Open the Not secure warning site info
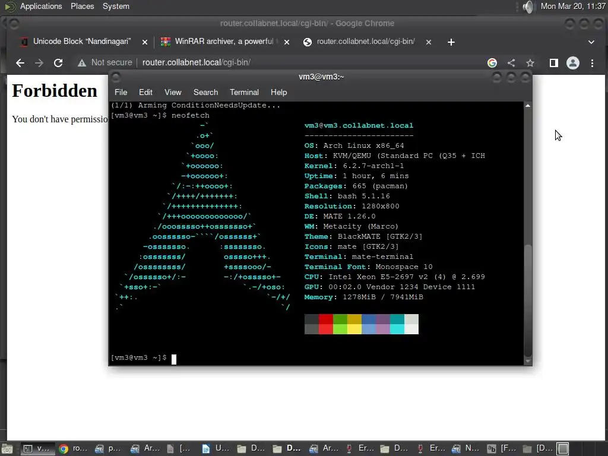Image resolution: width=608 pixels, height=456 pixels. pyautogui.click(x=105, y=62)
